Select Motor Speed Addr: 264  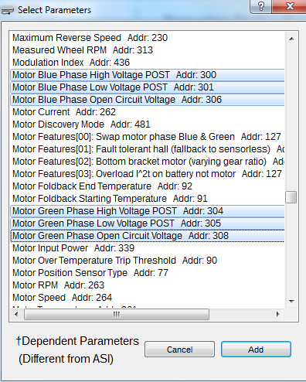(148, 298)
